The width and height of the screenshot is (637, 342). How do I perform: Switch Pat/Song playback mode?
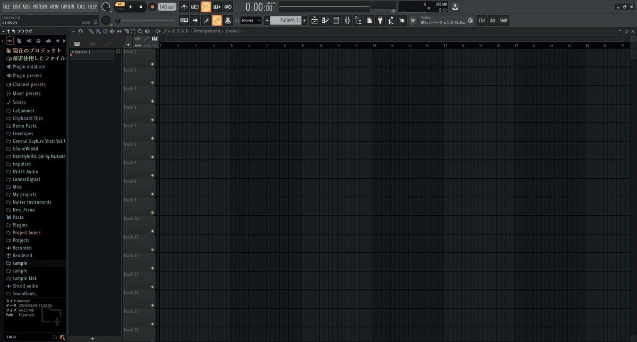click(119, 6)
